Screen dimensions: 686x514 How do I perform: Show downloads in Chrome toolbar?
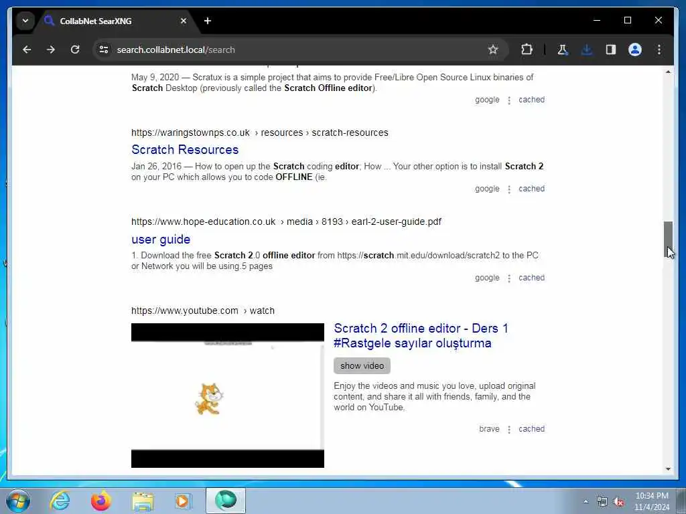click(x=587, y=50)
